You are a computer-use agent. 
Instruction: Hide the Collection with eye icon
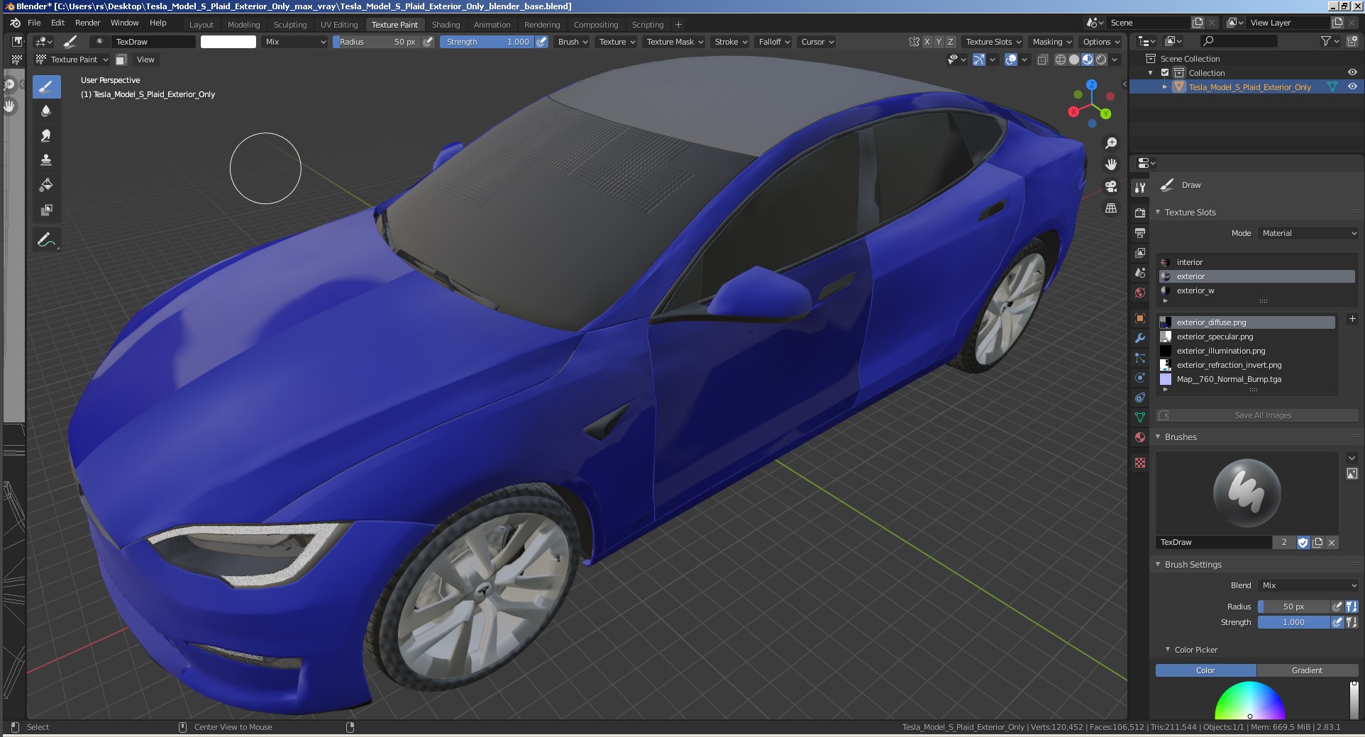1352,72
